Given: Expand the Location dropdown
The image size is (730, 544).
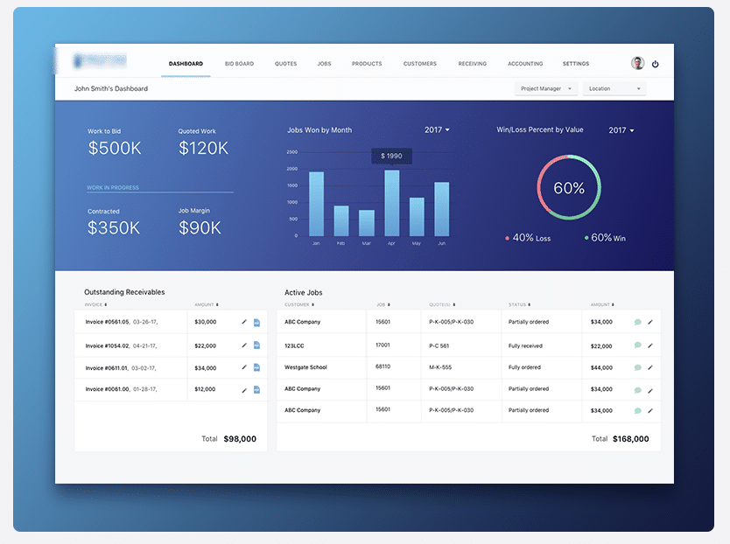Looking at the screenshot, I should click(x=614, y=88).
